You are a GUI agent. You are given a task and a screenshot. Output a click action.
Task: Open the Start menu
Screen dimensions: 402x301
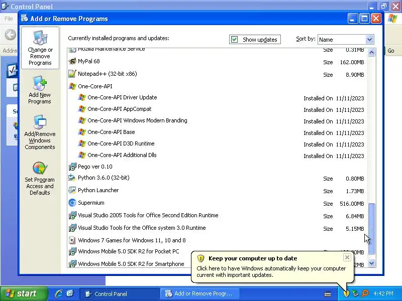24,293
